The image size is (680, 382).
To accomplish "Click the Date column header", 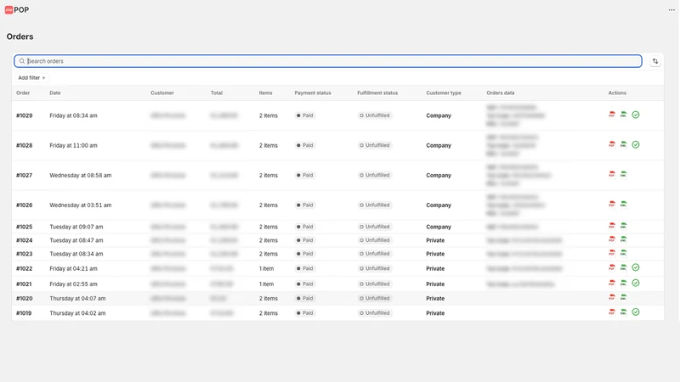I will click(55, 93).
